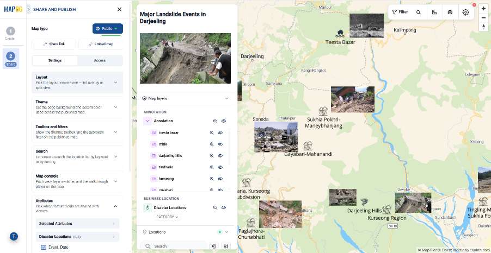Open the photo thumbnail near Teesta Bazar
This screenshot has height=253, width=491.
pyautogui.click(x=367, y=26)
